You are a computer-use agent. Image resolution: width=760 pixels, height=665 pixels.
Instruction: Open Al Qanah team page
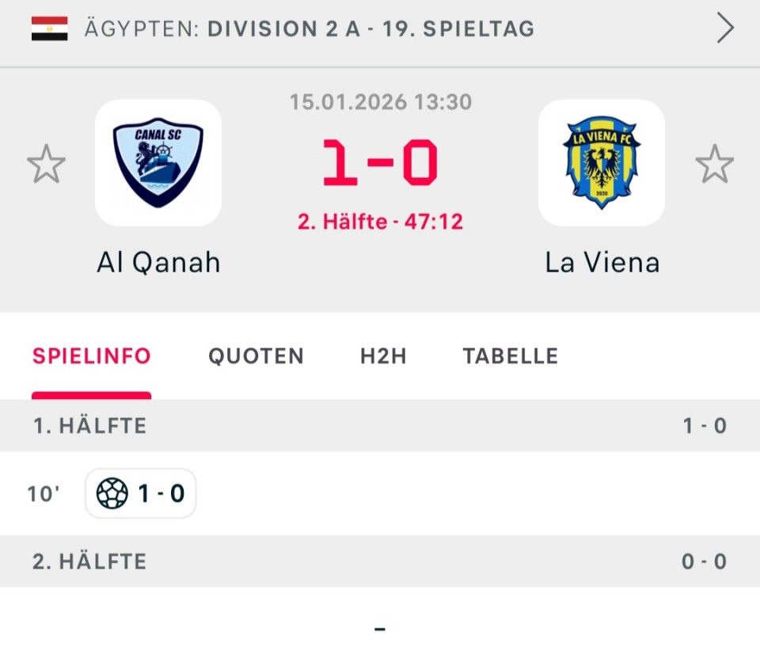pos(158,263)
